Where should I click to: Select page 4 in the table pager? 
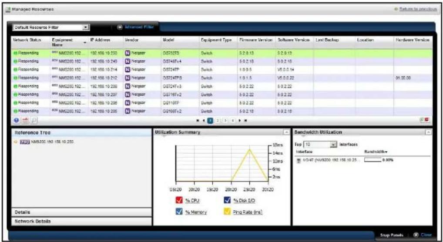point(232,120)
